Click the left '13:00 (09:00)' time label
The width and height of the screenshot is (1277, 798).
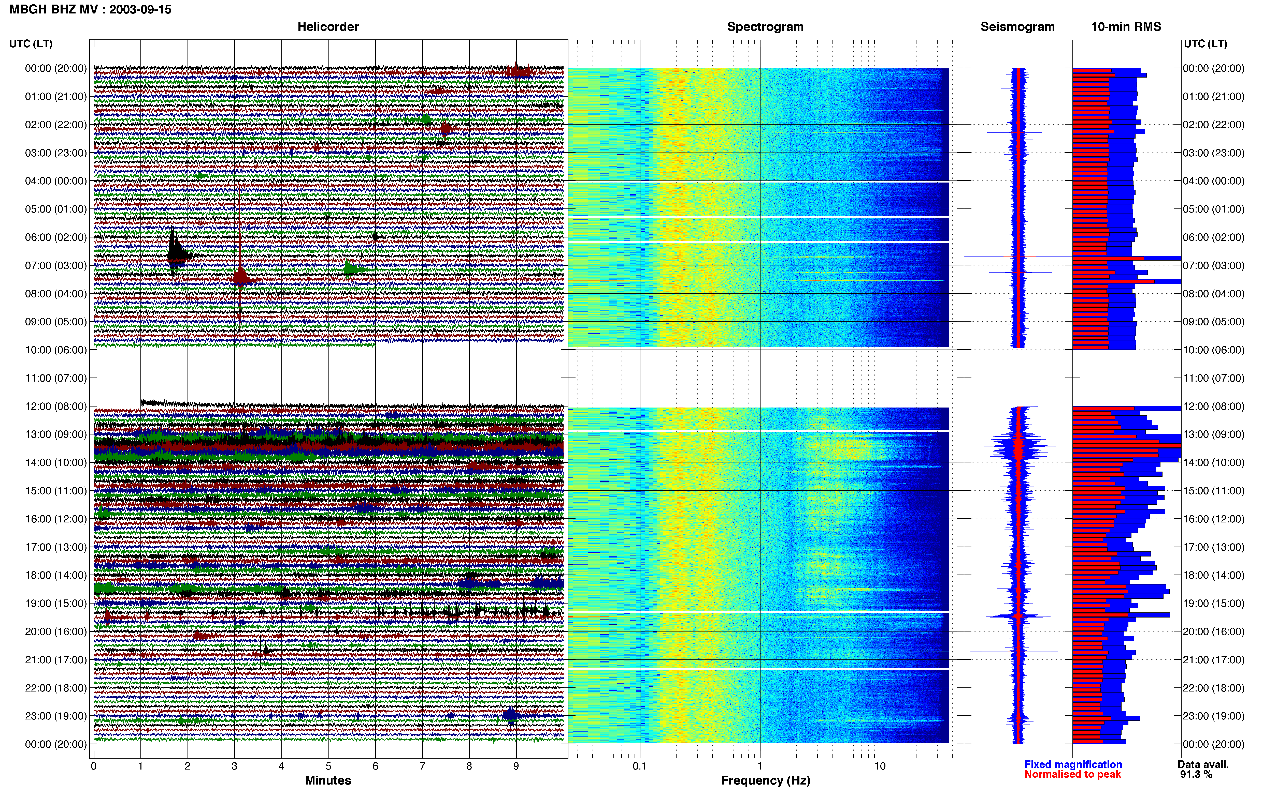[56, 434]
